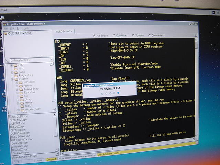Viewport: 220px width, 165px height.
Task: Select the mitou folder icon
Action: tap(15, 69)
